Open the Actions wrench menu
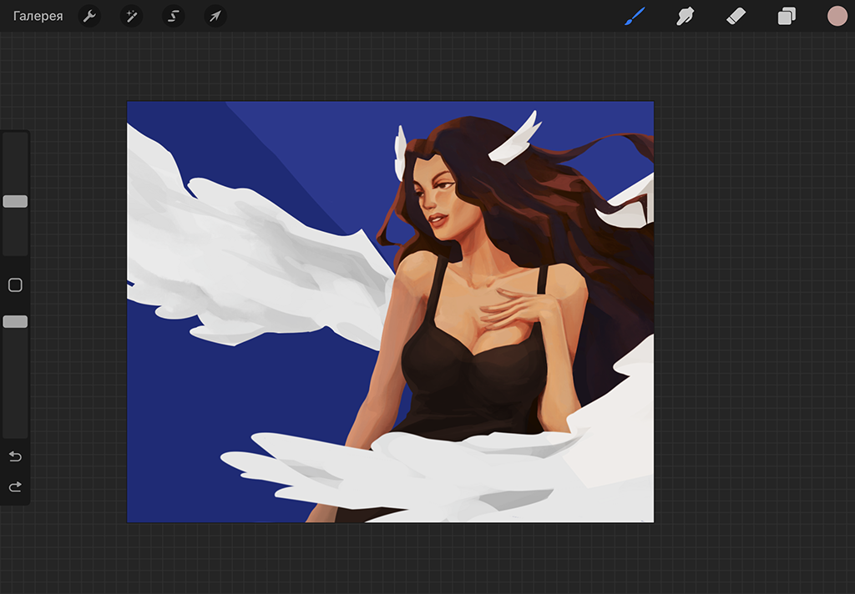 pos(89,16)
